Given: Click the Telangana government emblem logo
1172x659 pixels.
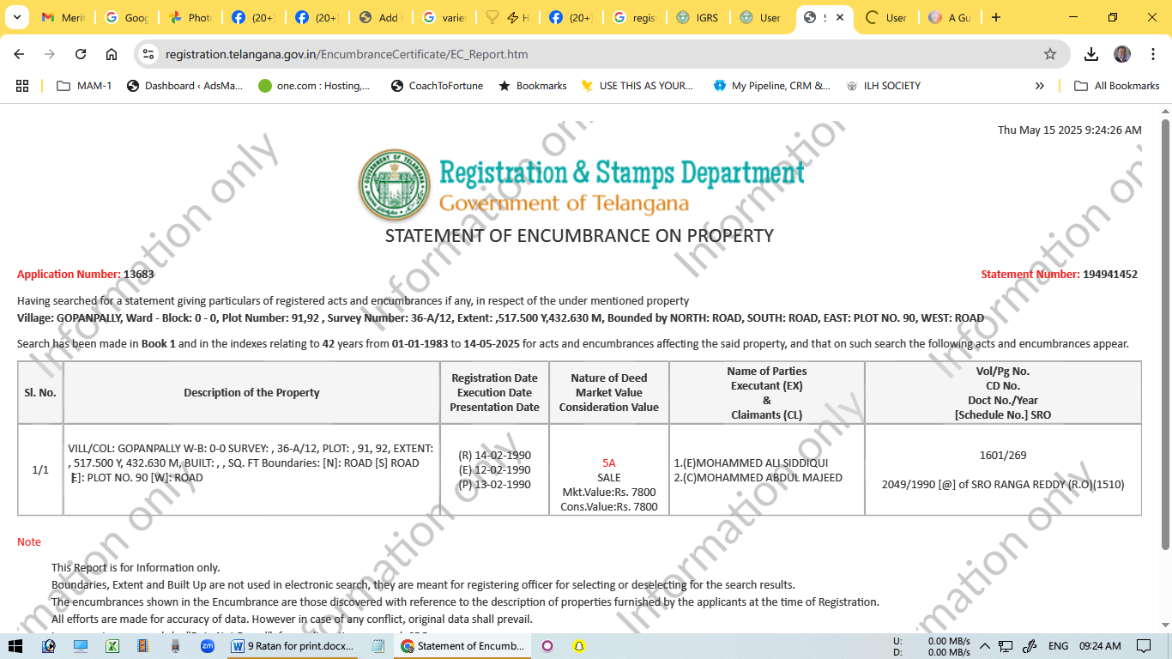Looking at the screenshot, I should click(395, 186).
